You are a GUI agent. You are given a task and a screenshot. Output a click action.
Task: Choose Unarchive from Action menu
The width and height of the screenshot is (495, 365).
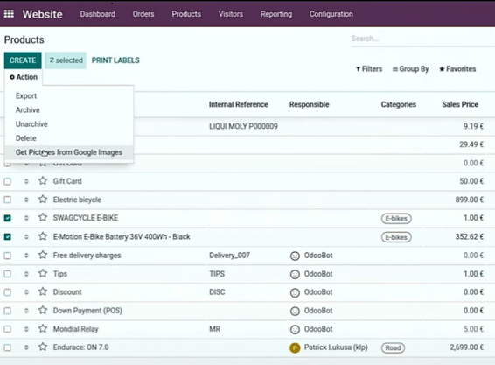point(31,124)
